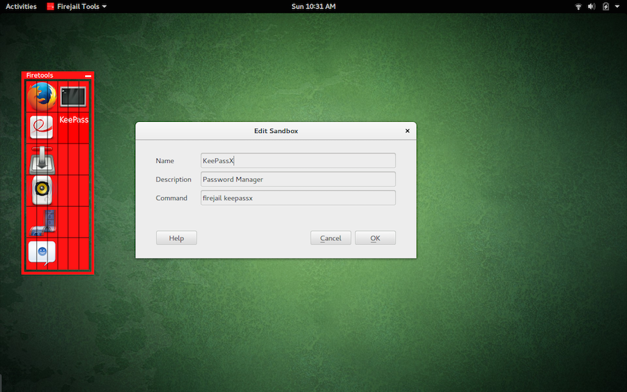Open the terminal sandbox in Firetools
This screenshot has height=392, width=627.
73,97
